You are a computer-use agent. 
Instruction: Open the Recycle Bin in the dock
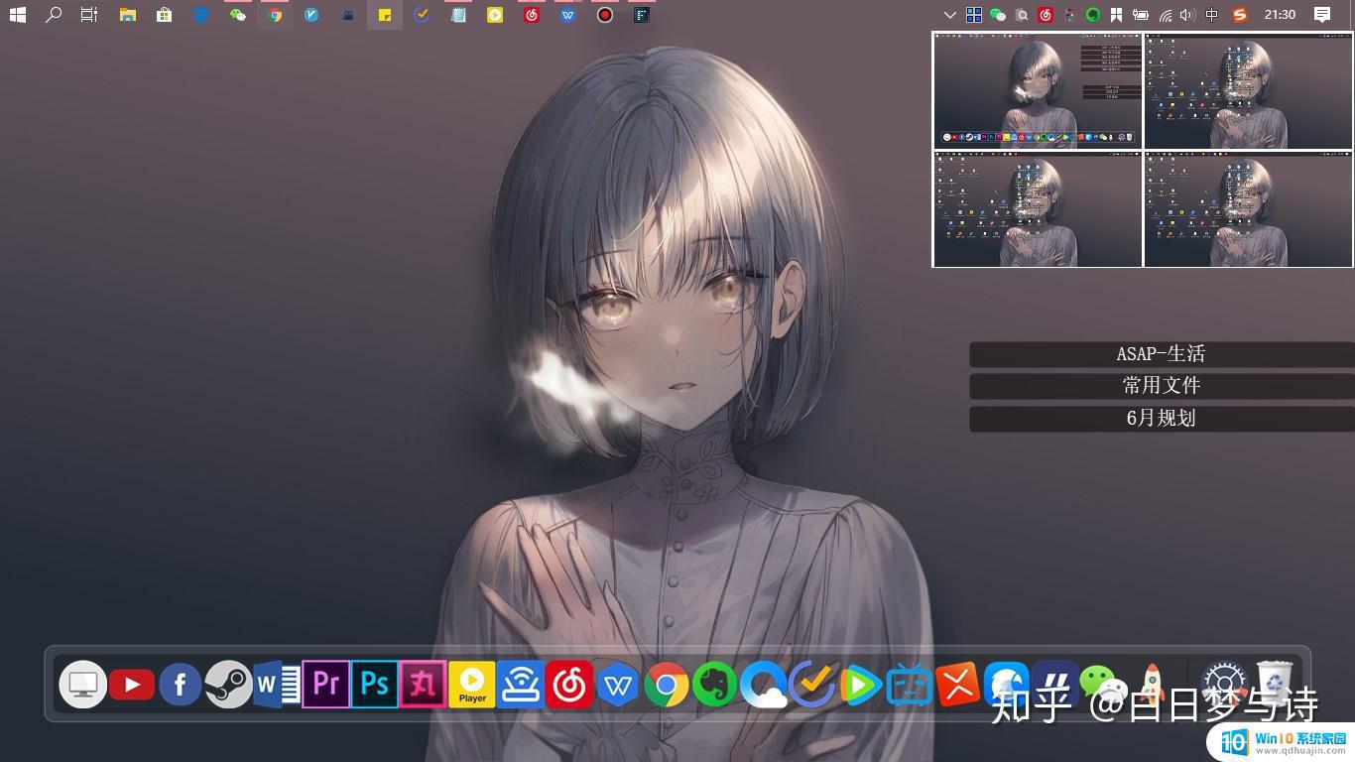1275,683
